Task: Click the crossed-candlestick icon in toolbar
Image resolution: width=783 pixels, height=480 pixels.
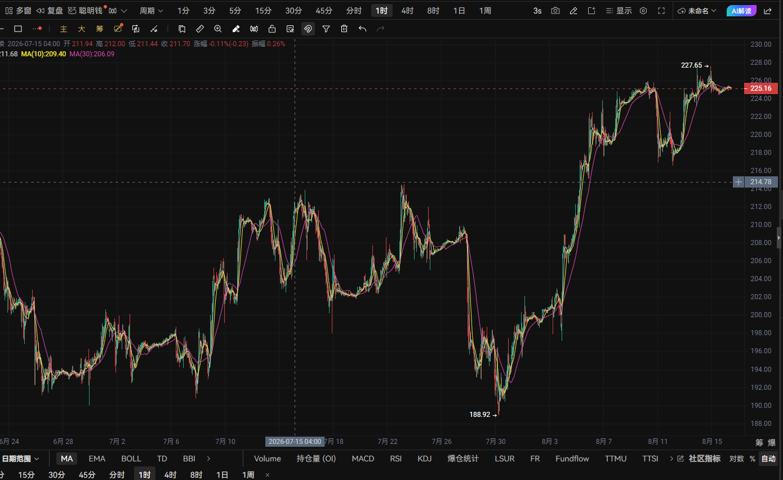Action: [x=254, y=29]
